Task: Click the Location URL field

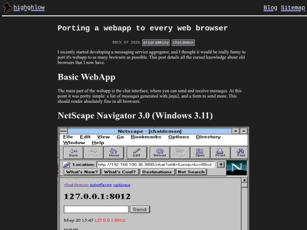Action: tap(156, 165)
